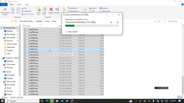The width and height of the screenshot is (184, 103).
Task: Click the Search Temp input box
Action: click(172, 21)
